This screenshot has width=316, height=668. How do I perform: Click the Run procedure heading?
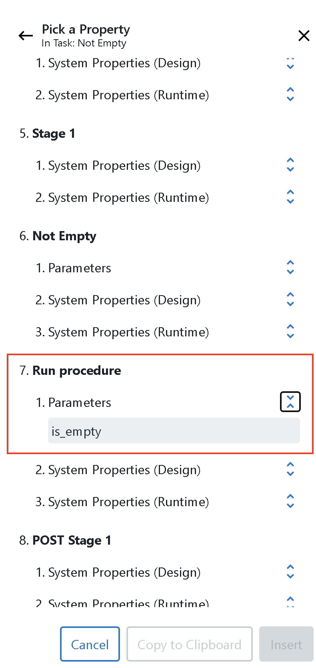click(76, 370)
